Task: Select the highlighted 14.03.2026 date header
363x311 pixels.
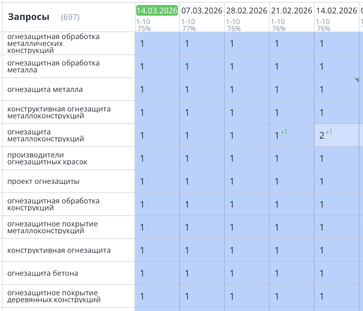Action: click(157, 10)
